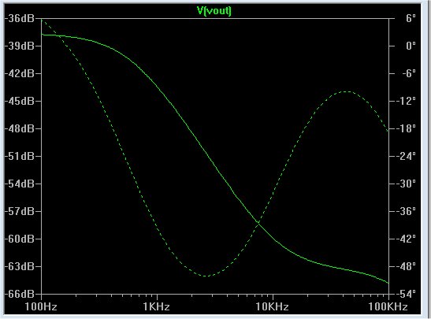Click the -63dB magnitude axis label
The width and height of the screenshot is (431, 319).
click(x=20, y=266)
